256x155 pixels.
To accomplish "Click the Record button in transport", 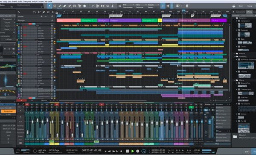I will [x=138, y=151].
